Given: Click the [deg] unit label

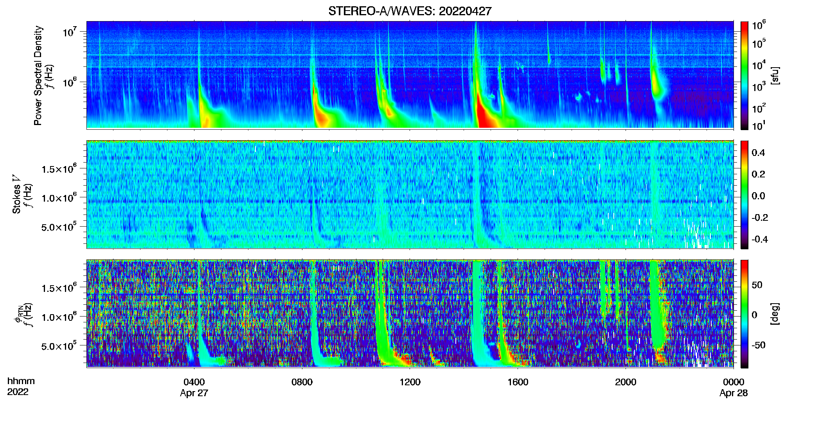Looking at the screenshot, I should point(775,314).
